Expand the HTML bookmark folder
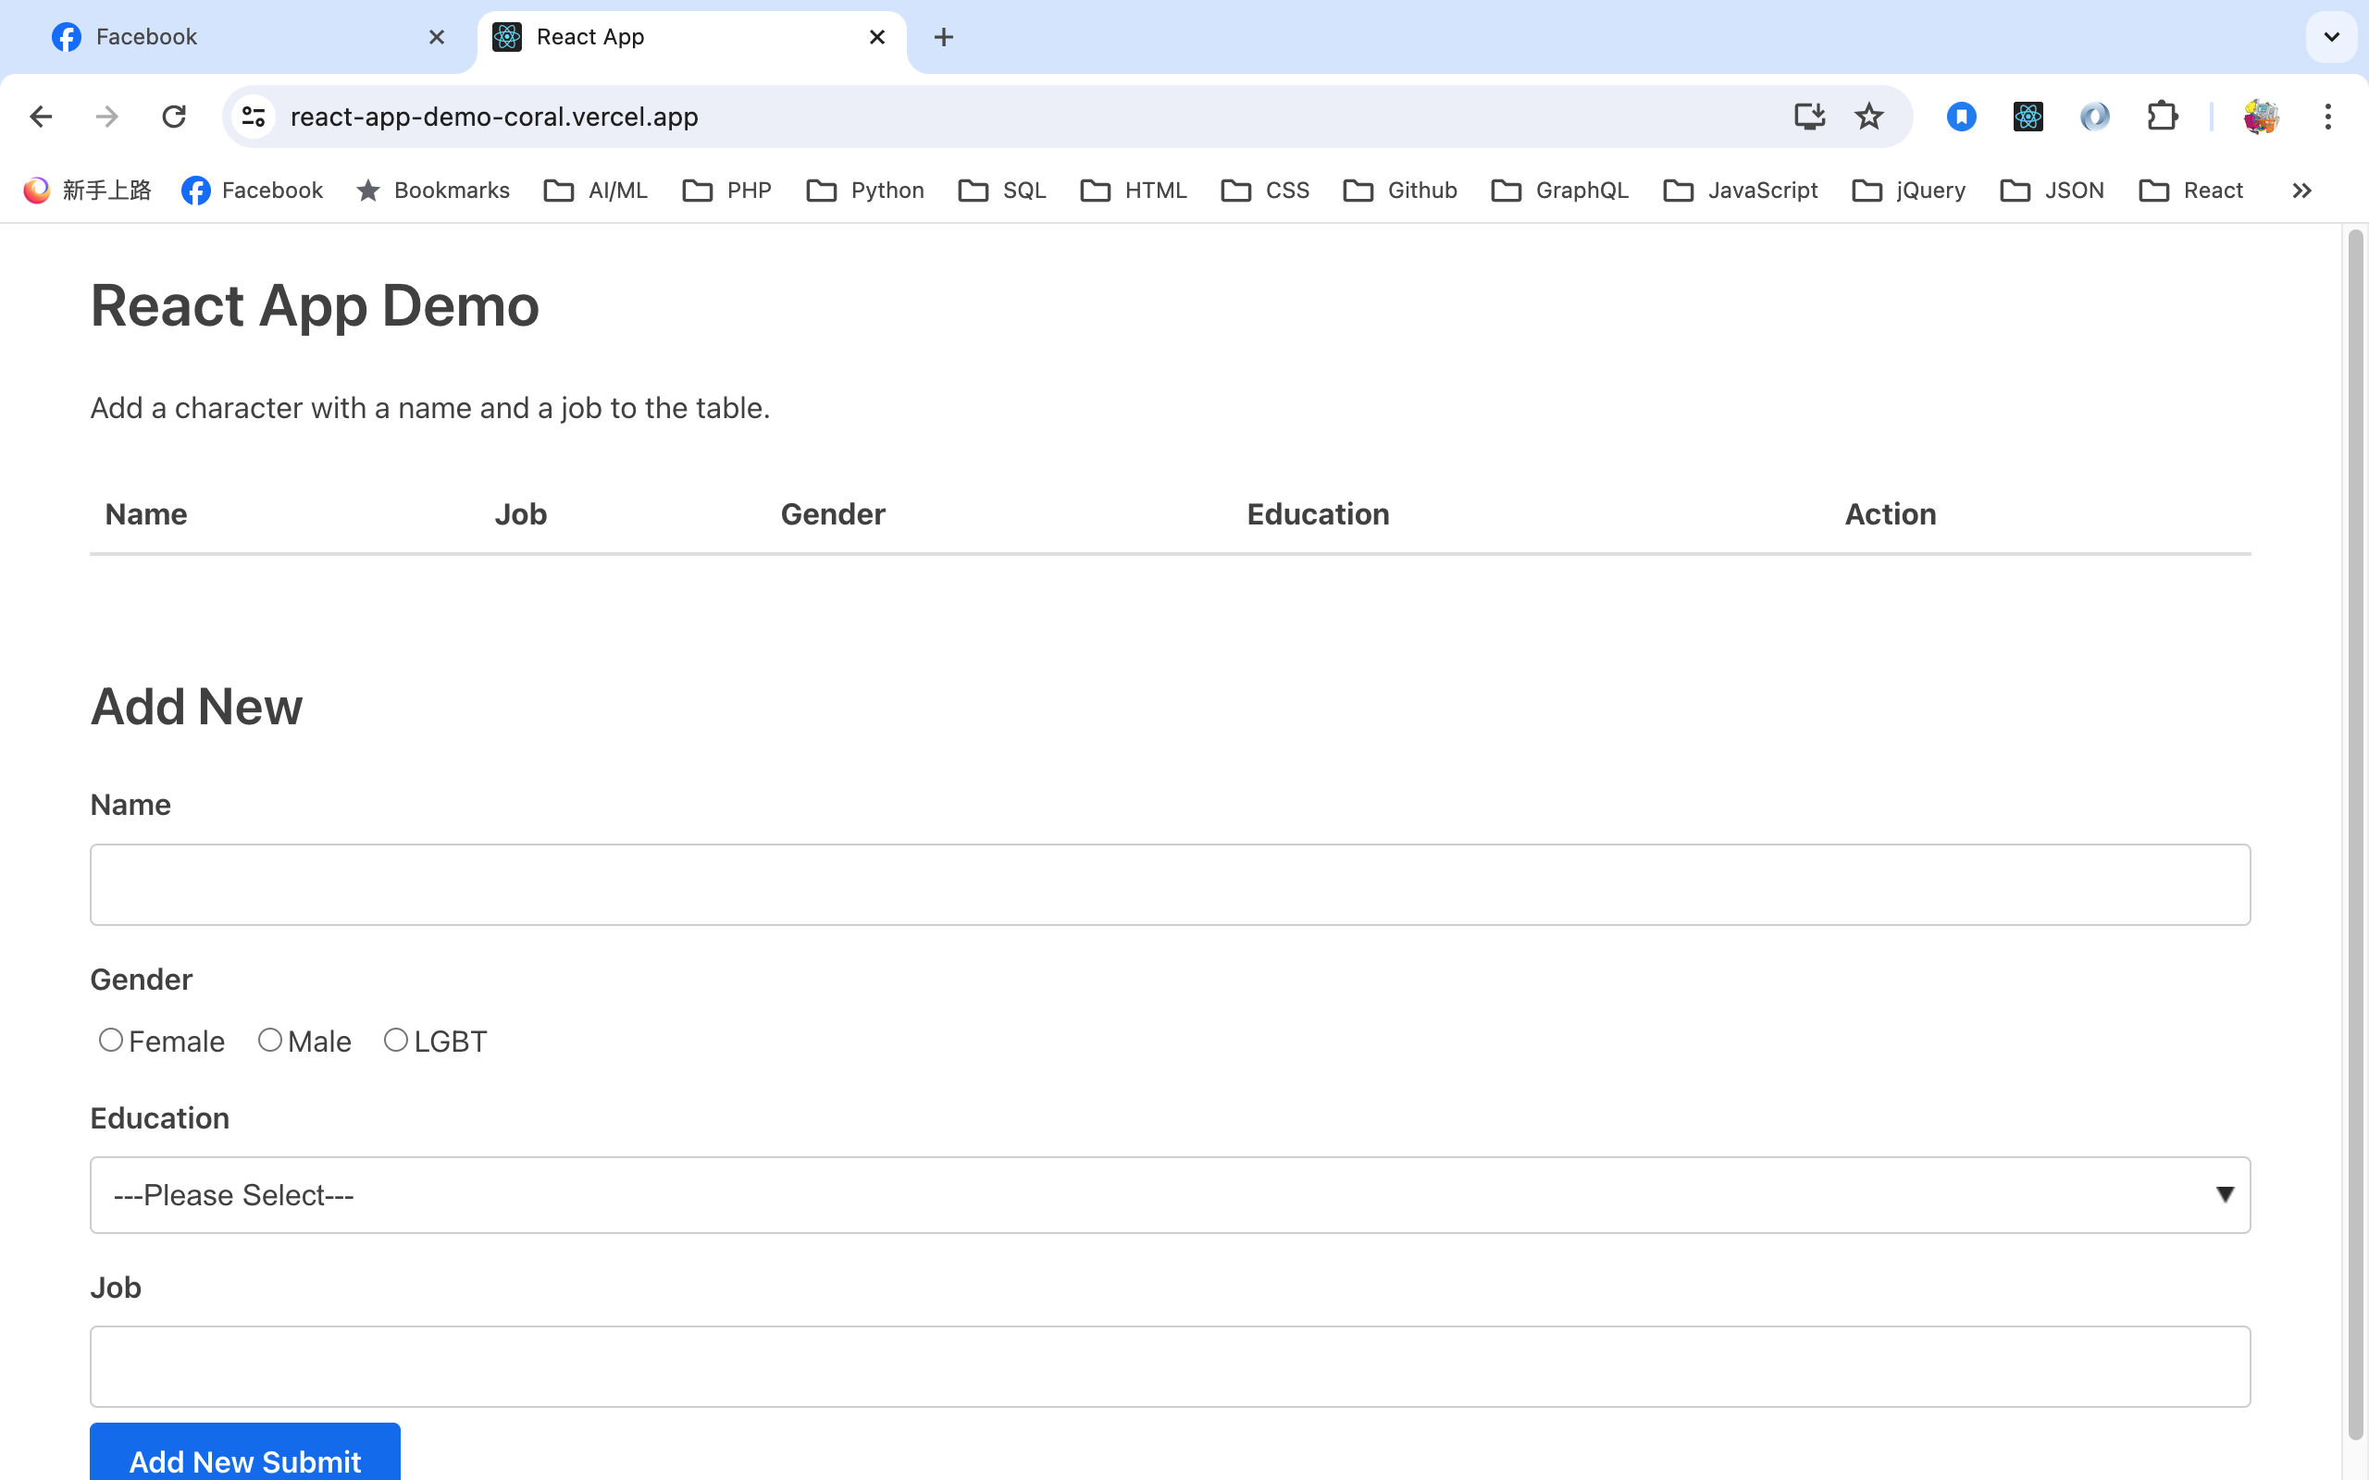 tap(1133, 190)
